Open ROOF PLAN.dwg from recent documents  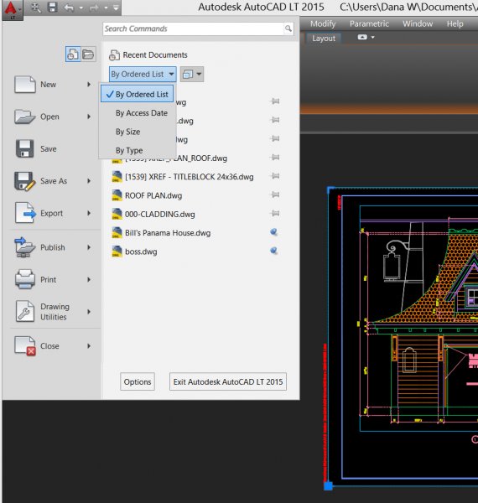coord(153,195)
